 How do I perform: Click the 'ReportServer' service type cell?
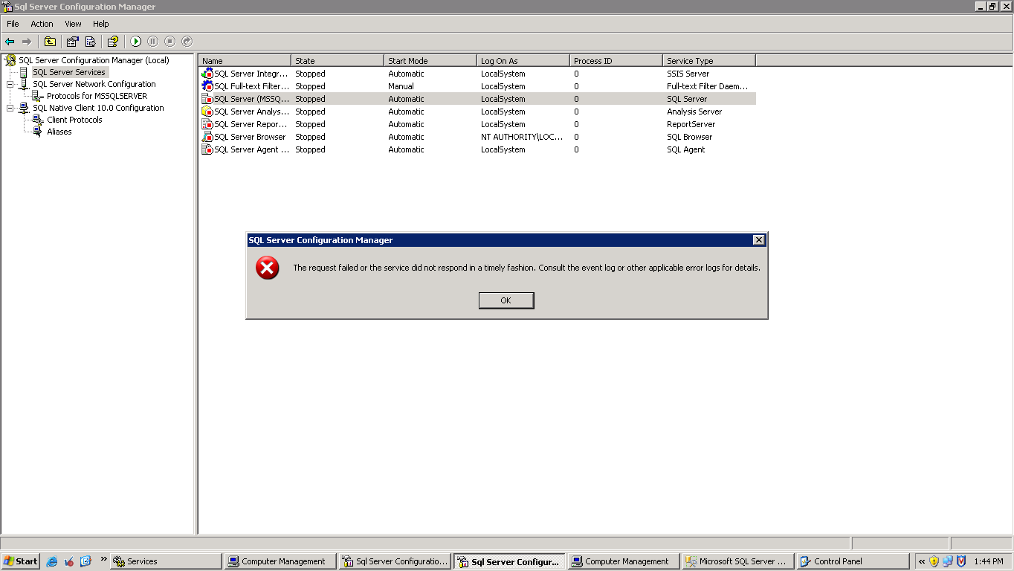(x=691, y=124)
